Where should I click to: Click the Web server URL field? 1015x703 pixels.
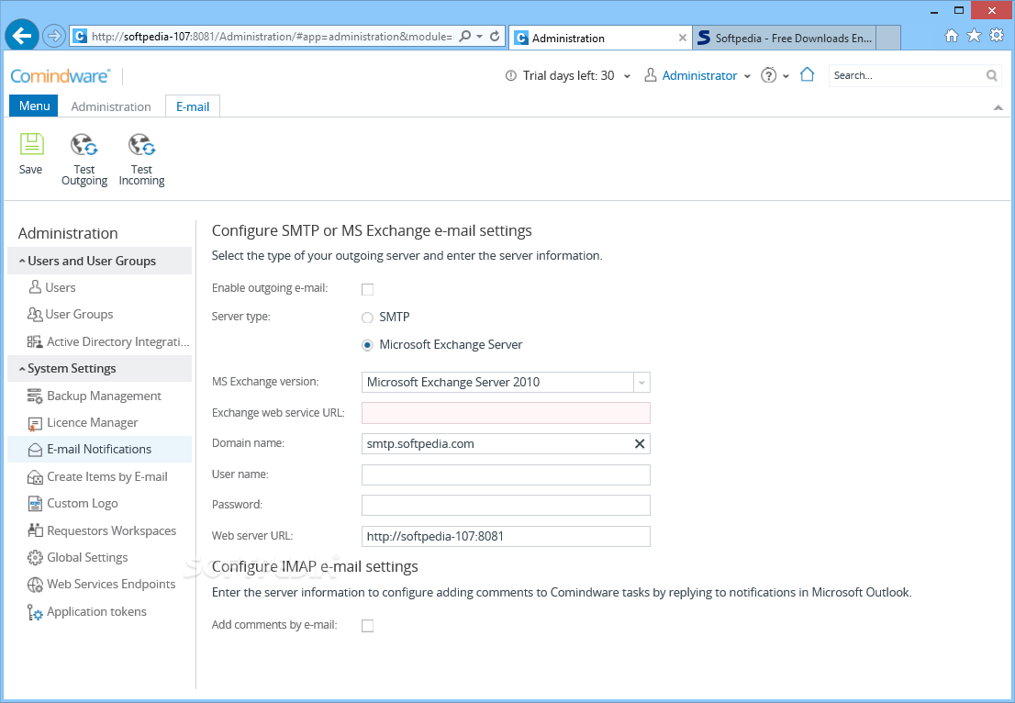pyautogui.click(x=506, y=536)
